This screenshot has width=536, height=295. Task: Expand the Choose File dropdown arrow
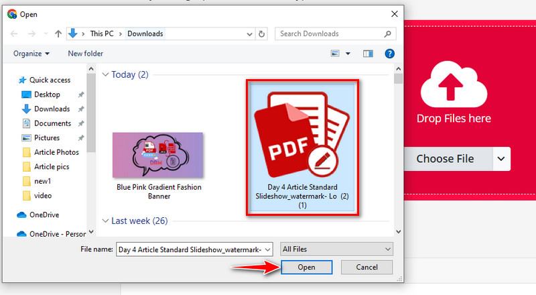(501, 159)
